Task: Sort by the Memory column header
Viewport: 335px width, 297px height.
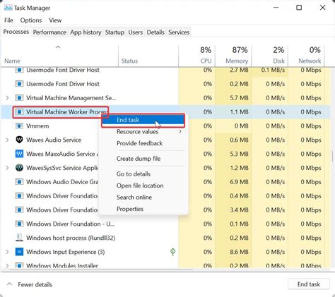Action: tap(233, 56)
